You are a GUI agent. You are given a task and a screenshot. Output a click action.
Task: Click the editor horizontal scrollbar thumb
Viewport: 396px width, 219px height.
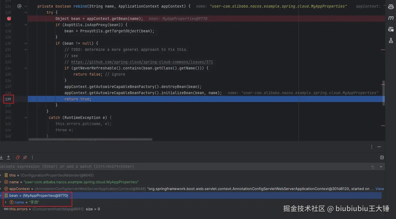[x=90, y=139]
